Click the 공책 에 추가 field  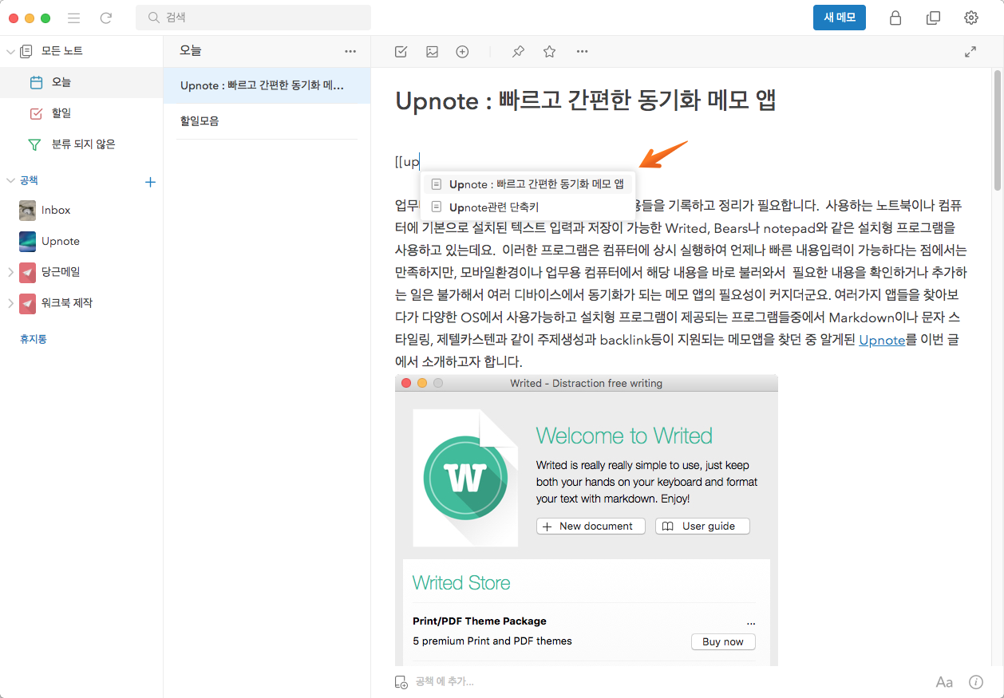445,682
